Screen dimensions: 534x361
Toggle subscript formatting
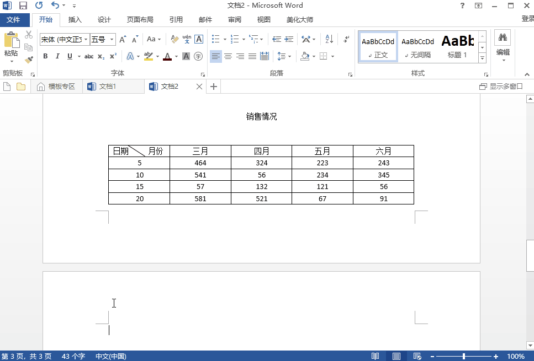click(x=101, y=56)
